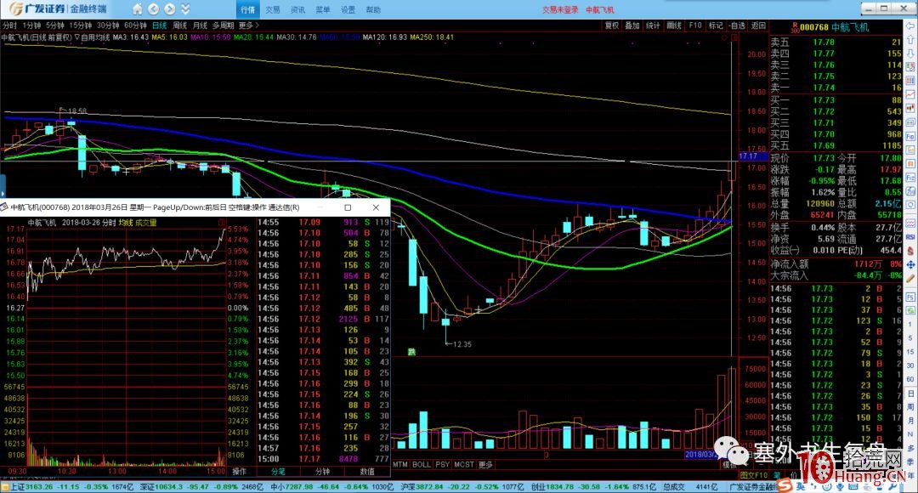The height and width of the screenshot is (493, 918).
Task: Select 30-minute shortcut in right sidebar
Action: pyautogui.click(x=910, y=365)
